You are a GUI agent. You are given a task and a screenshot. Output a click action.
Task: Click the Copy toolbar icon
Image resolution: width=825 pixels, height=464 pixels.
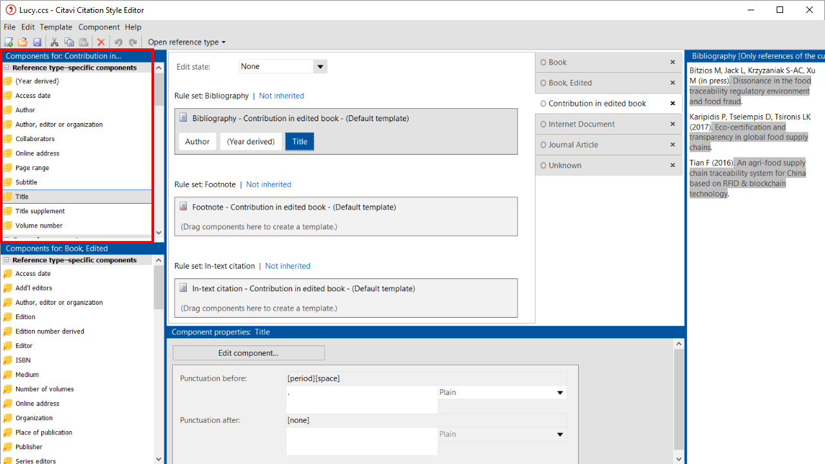[x=69, y=42]
